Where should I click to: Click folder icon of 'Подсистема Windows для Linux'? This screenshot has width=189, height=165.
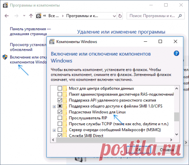(65, 112)
